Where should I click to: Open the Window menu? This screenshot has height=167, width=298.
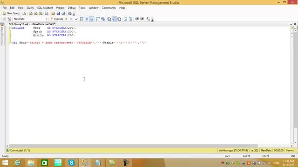pyautogui.click(x=94, y=8)
